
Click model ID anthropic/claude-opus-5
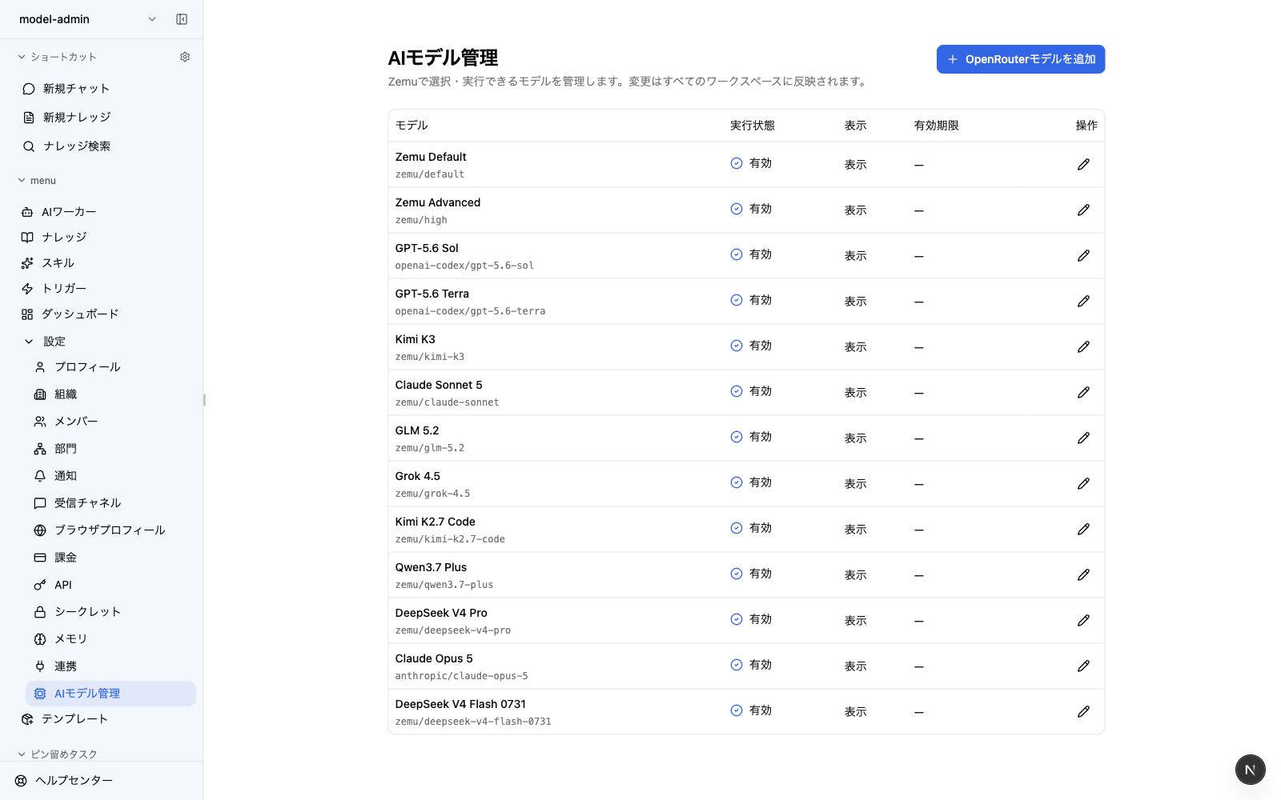[462, 676]
